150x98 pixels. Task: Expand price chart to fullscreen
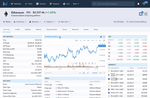tap(104, 37)
